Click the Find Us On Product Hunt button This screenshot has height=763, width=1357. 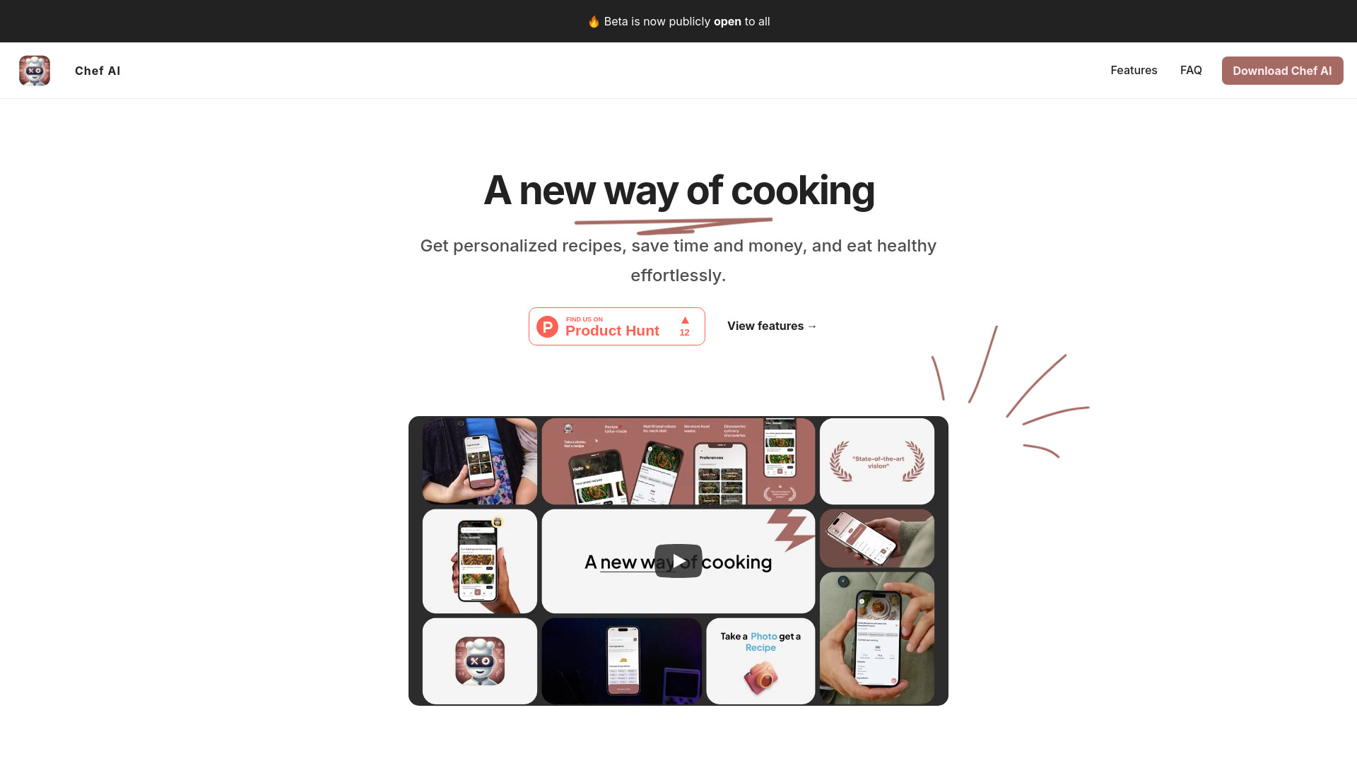click(x=616, y=326)
